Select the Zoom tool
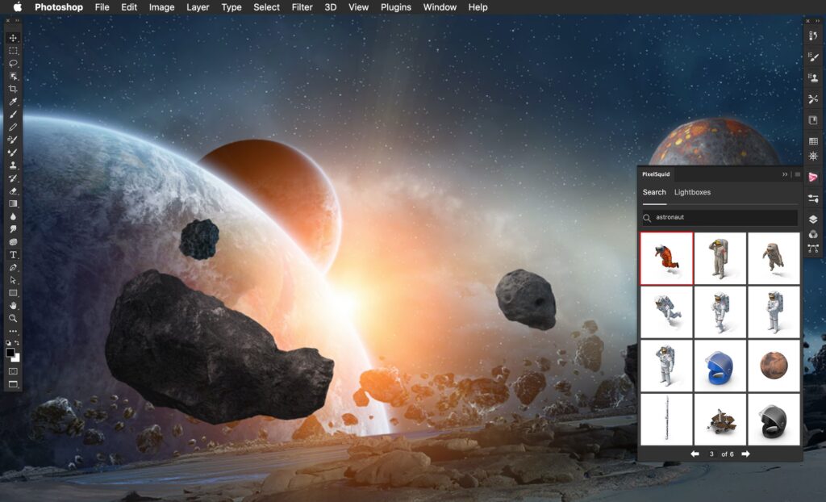 tap(13, 319)
